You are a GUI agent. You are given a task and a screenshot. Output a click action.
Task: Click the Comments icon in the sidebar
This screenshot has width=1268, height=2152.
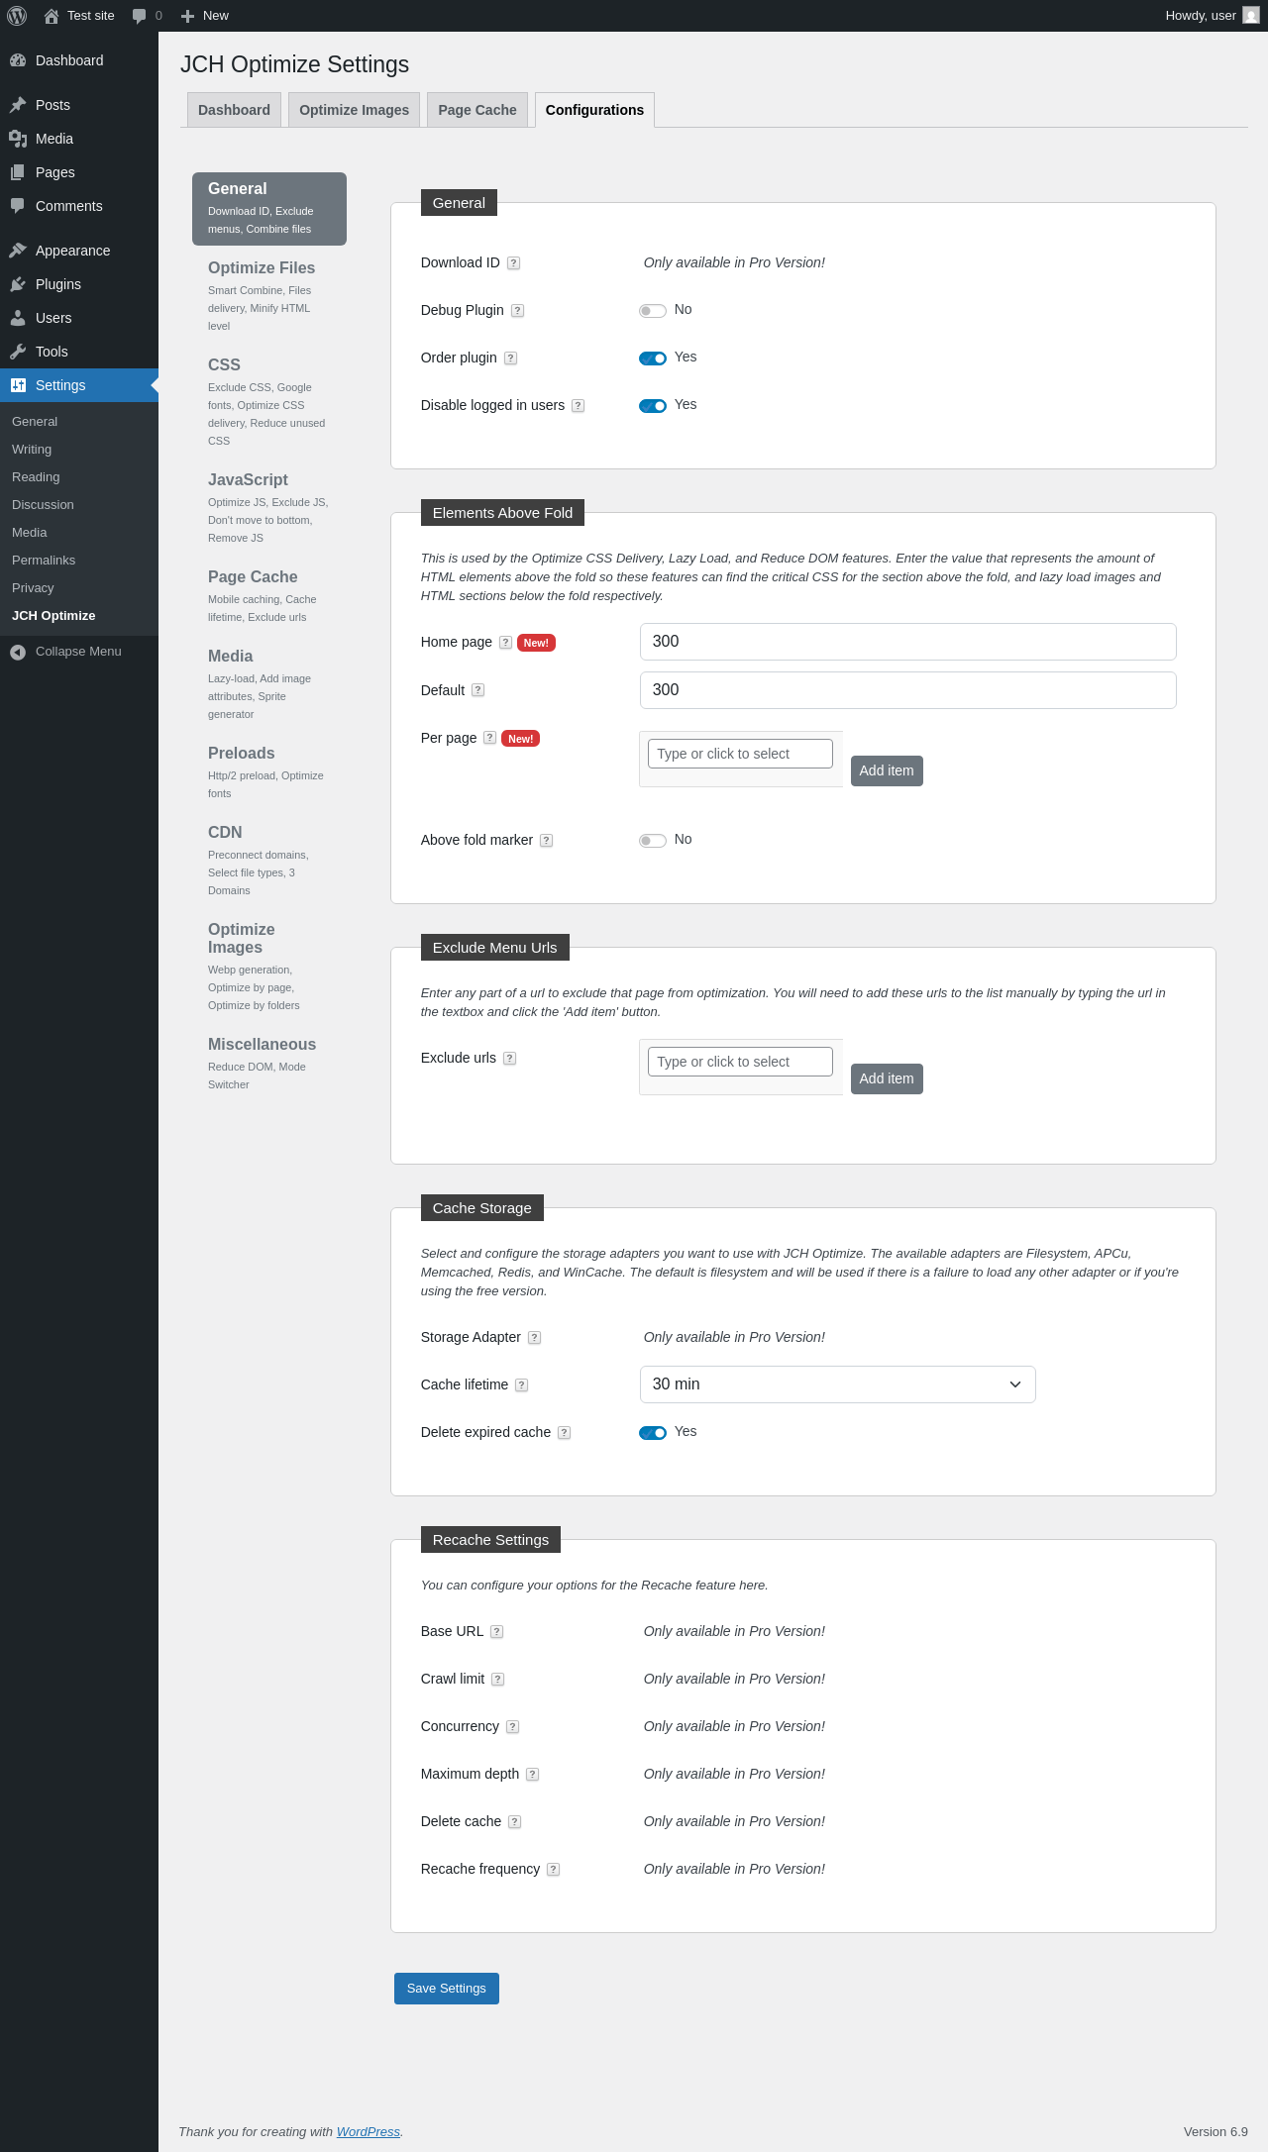[x=18, y=206]
